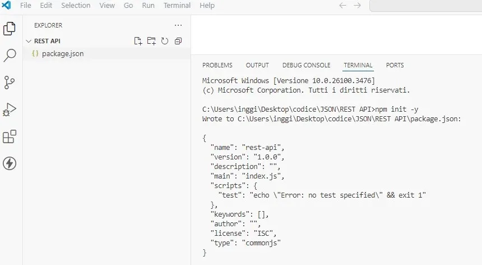
Task: Click the lightning bolt activity bar icon
Action: pos(10,163)
